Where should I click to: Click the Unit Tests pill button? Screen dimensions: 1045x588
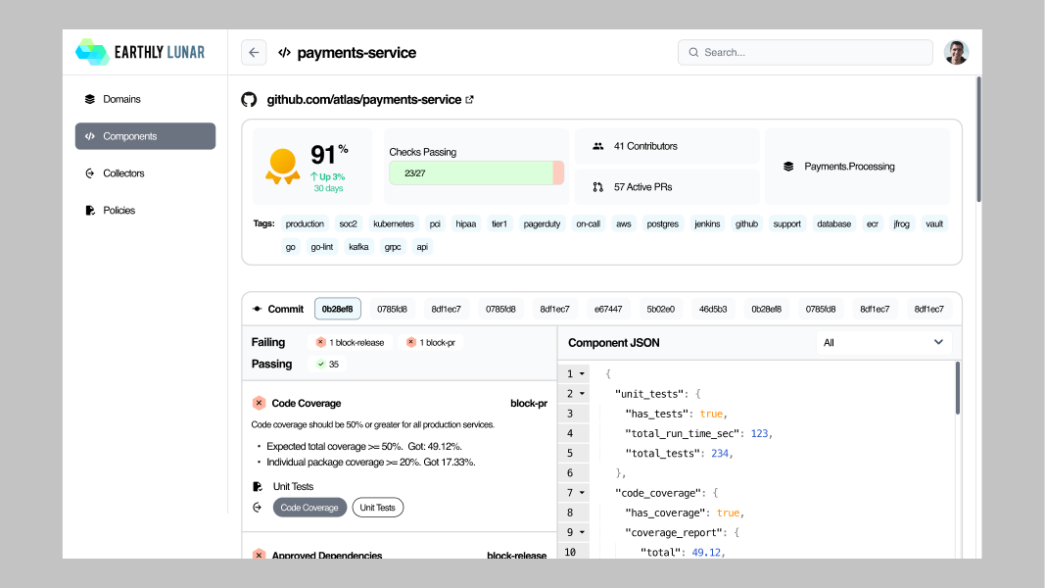pyautogui.click(x=377, y=508)
